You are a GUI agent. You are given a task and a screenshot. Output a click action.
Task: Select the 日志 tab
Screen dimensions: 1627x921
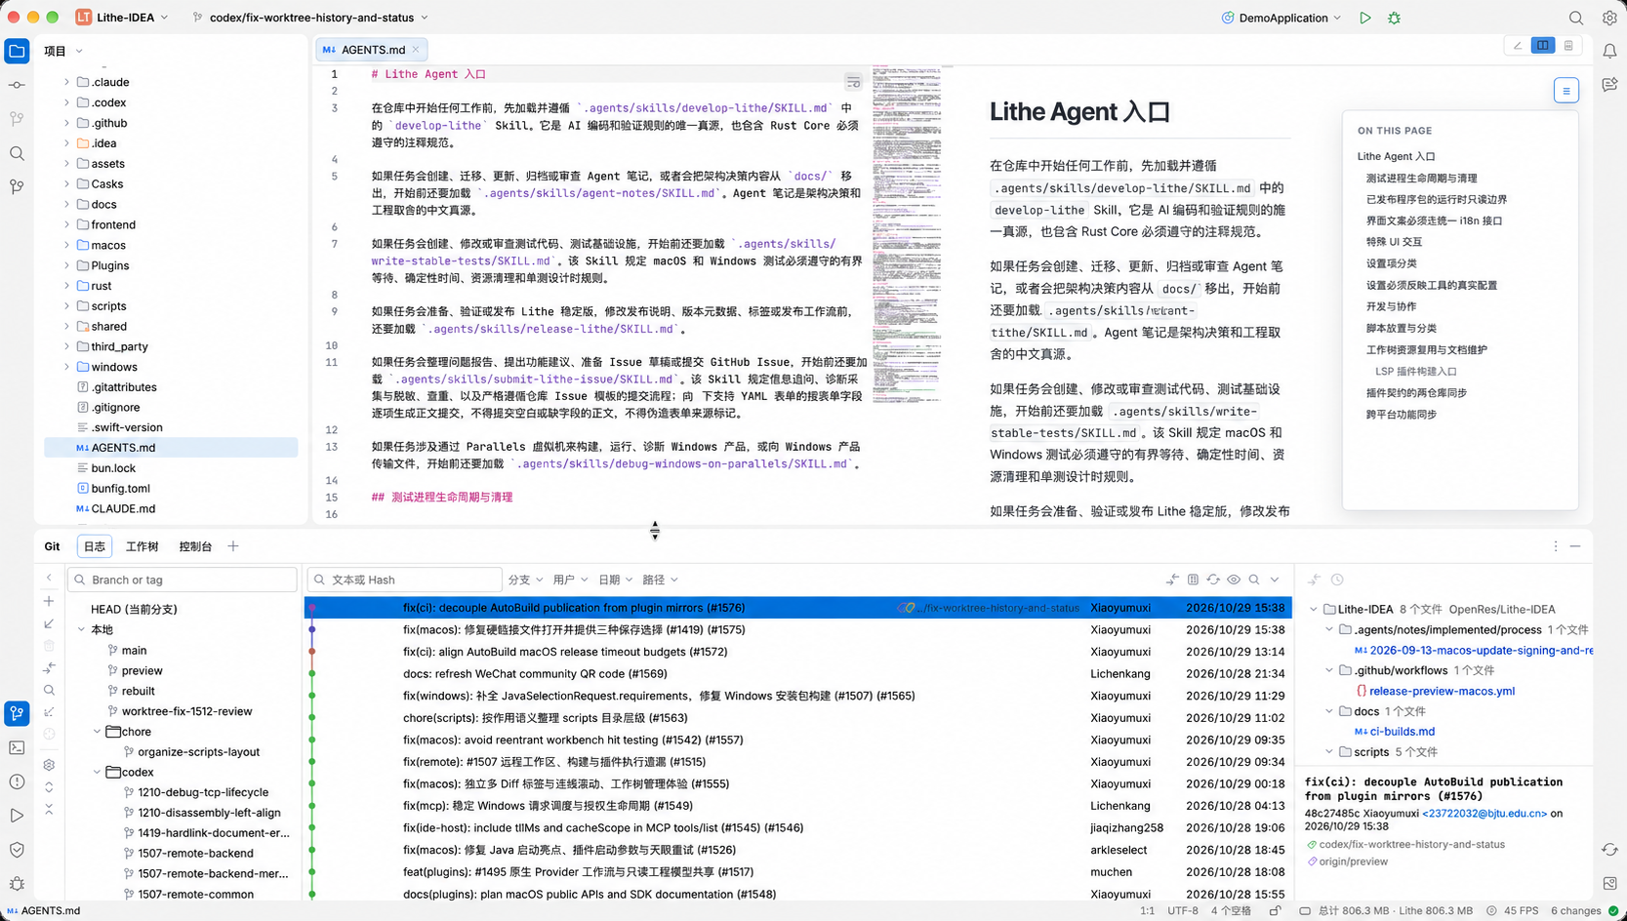coord(95,546)
